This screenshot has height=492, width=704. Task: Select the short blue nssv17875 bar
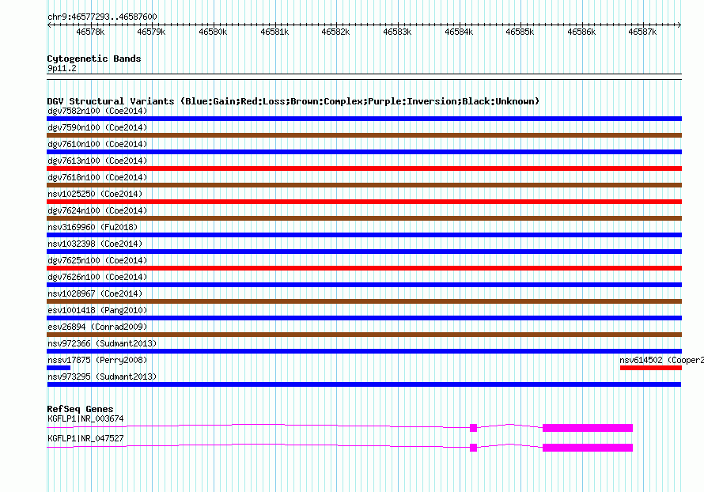point(59,368)
